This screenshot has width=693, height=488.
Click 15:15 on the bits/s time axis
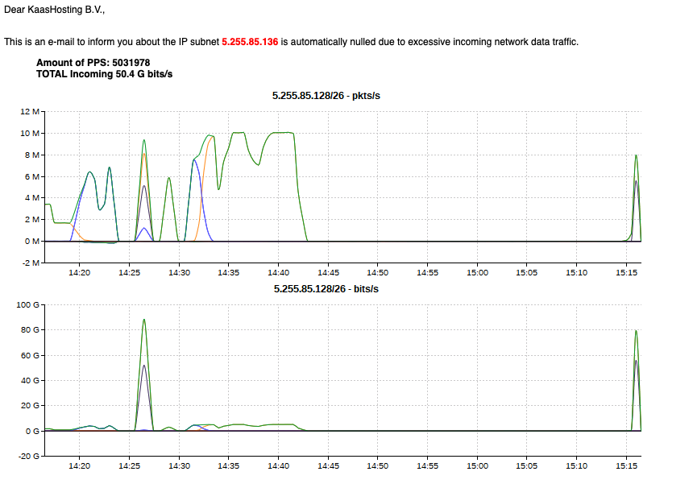(626, 465)
